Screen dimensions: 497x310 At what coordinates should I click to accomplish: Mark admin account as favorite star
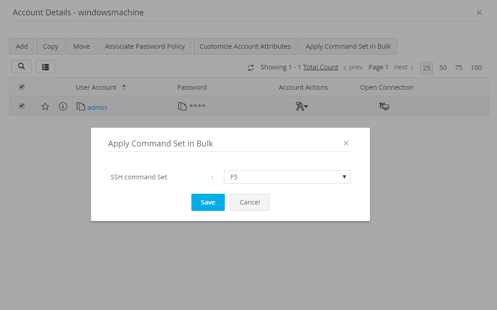(45, 107)
